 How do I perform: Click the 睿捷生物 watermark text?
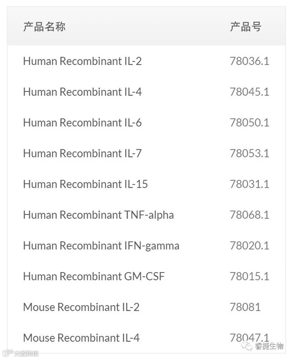(x=269, y=346)
